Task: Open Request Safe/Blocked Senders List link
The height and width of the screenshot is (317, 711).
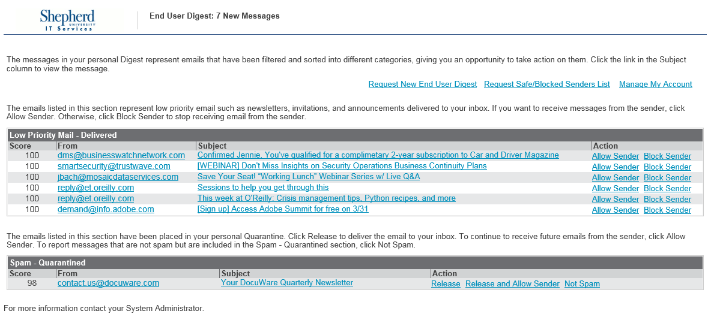Action: [x=546, y=84]
